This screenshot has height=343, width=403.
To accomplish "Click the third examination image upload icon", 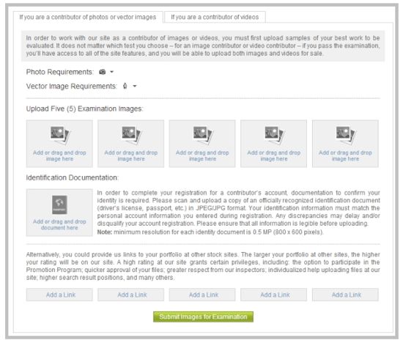I will pos(203,135).
